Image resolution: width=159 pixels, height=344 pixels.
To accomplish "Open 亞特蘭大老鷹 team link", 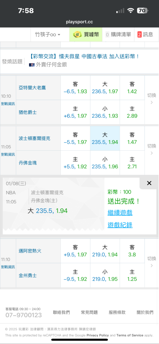I will (x=32, y=88).
